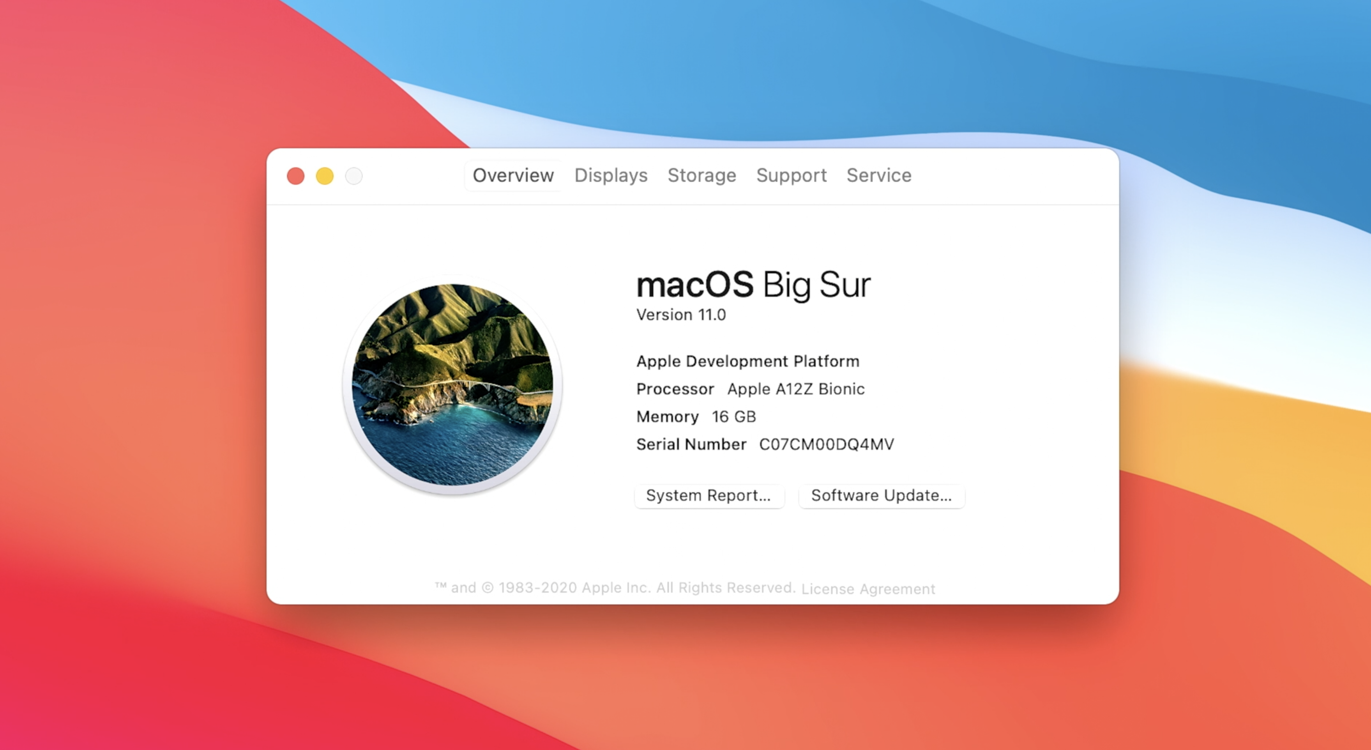Viewport: 1371px width, 750px height.
Task: Launch Software Update
Action: pos(882,495)
